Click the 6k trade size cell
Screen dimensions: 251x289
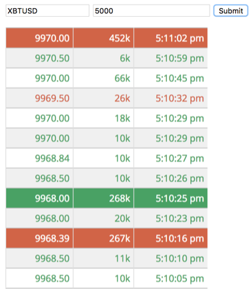coord(103,58)
